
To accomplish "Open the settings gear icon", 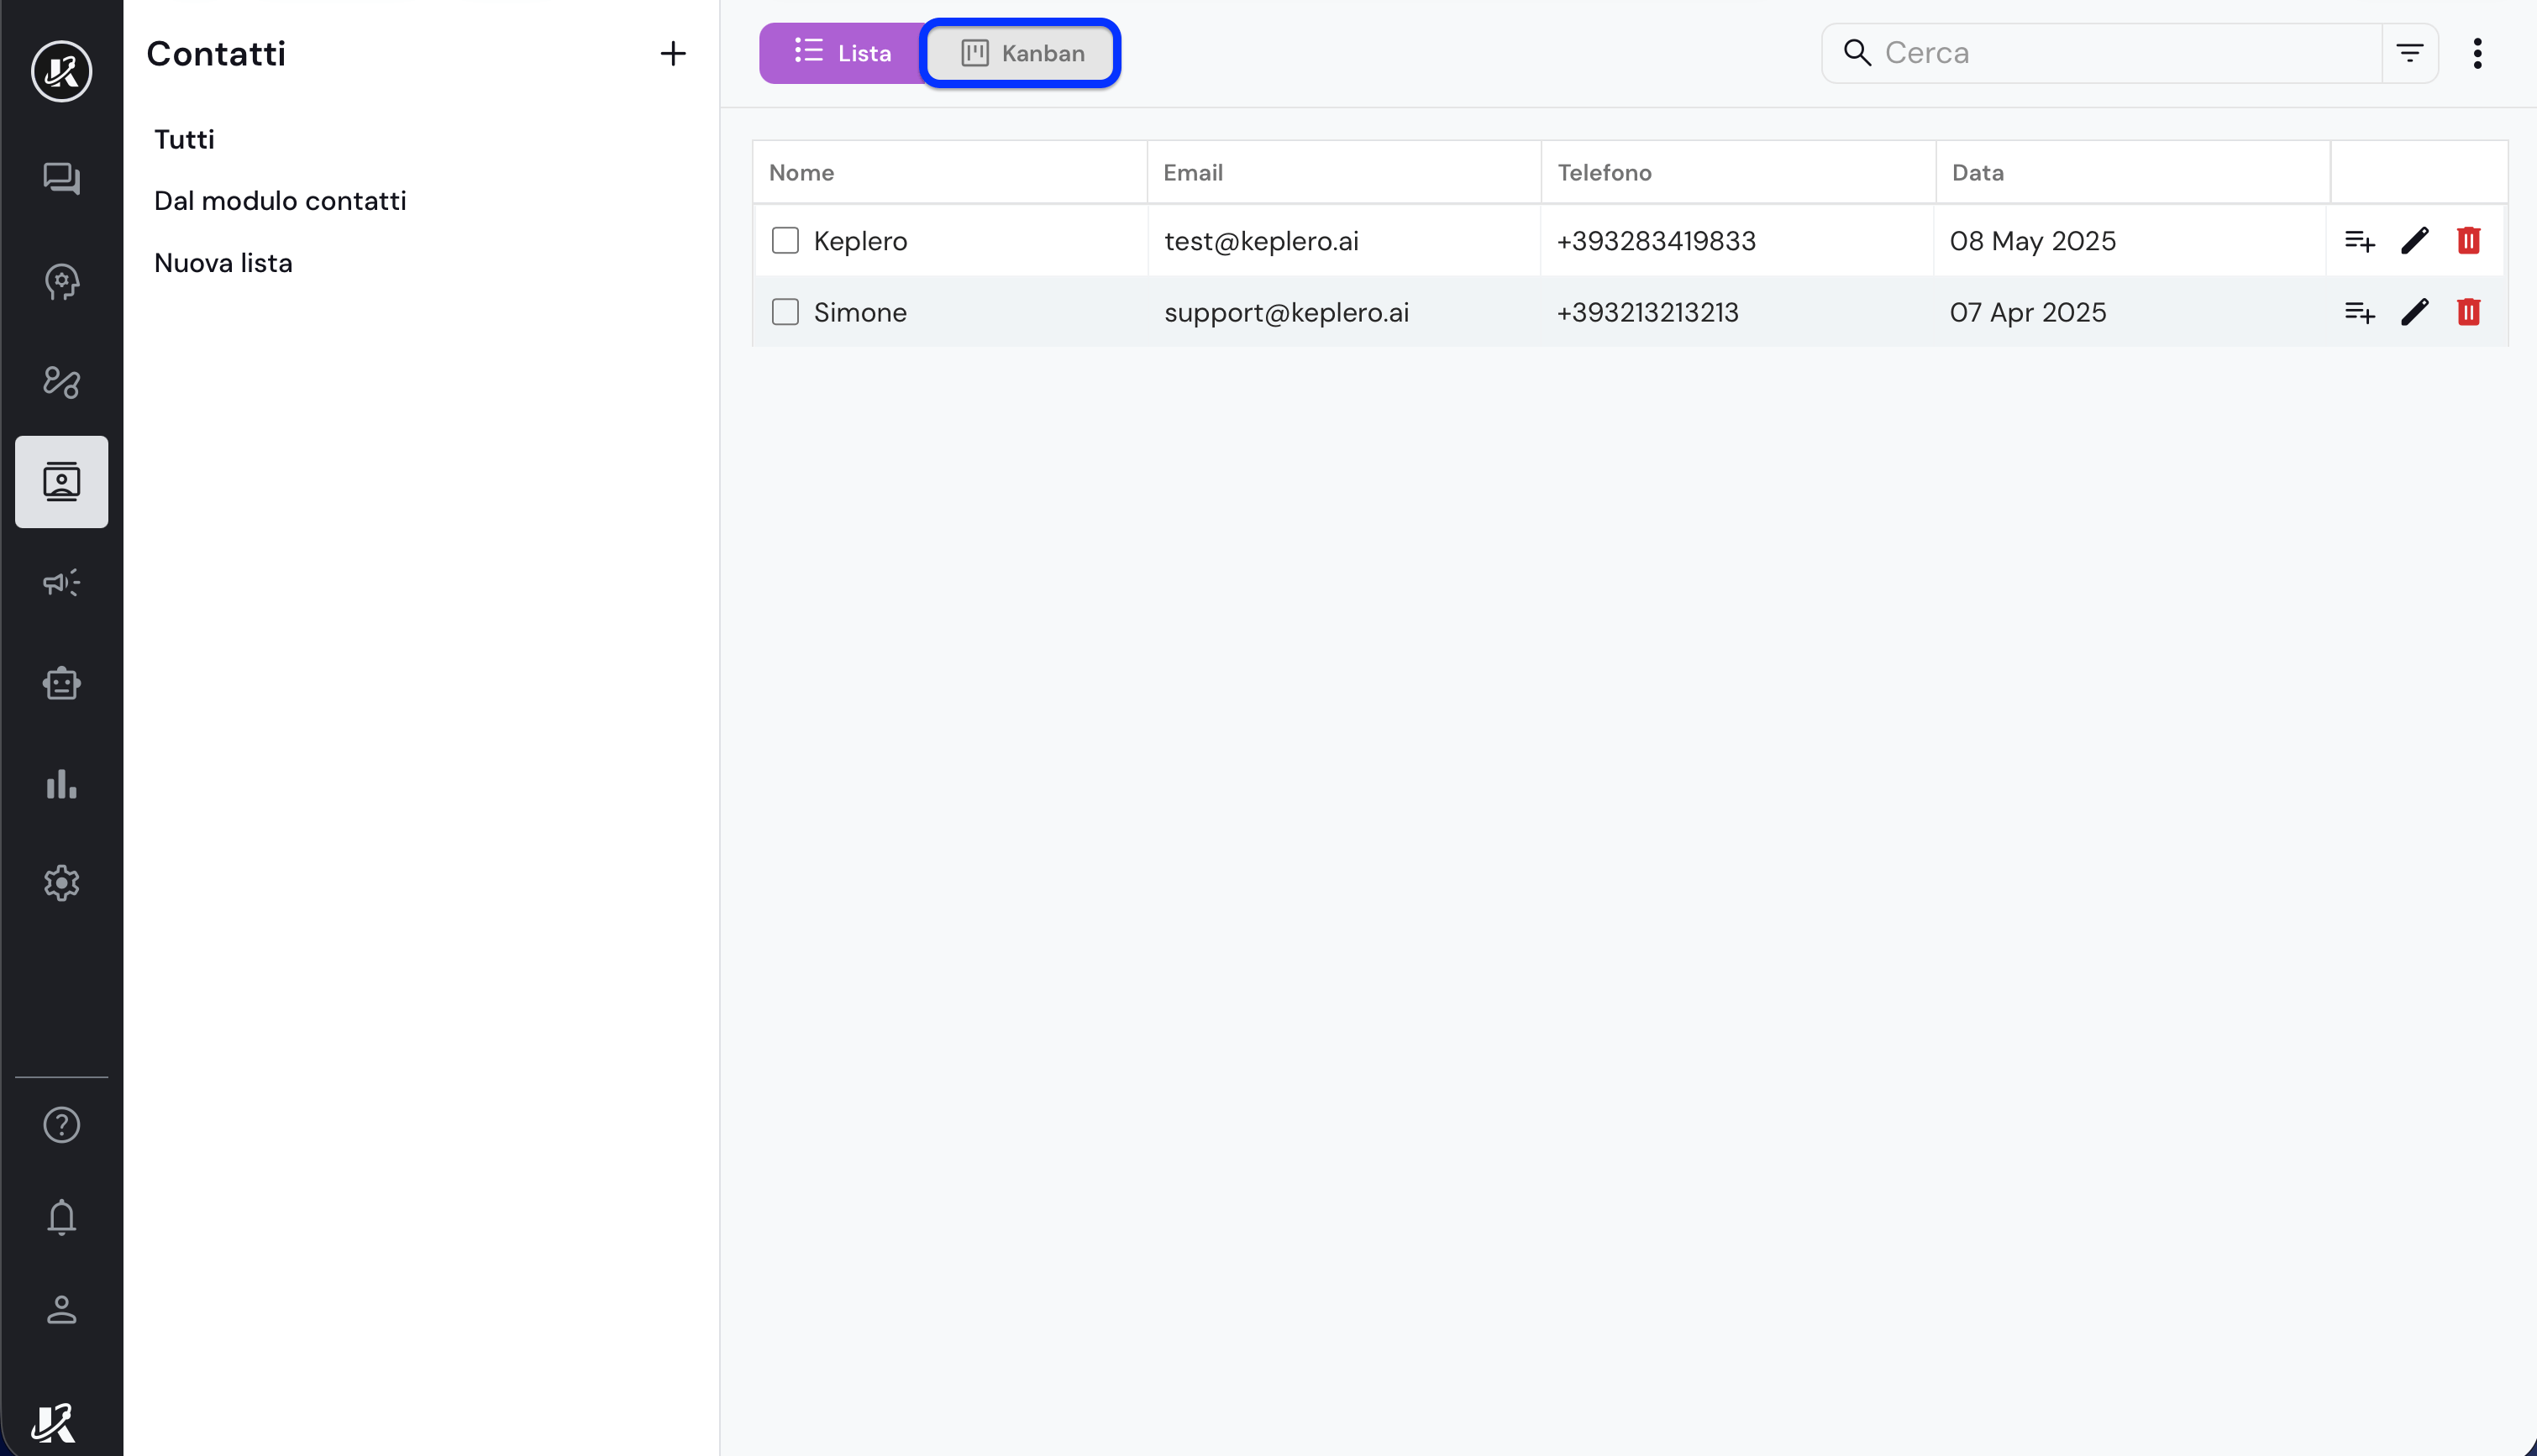I will click(x=61, y=883).
